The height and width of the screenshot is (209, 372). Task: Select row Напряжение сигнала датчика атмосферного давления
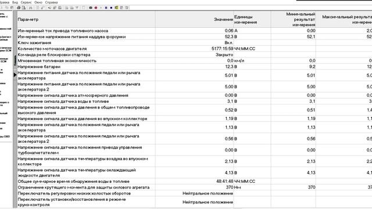pyautogui.click(x=195, y=95)
